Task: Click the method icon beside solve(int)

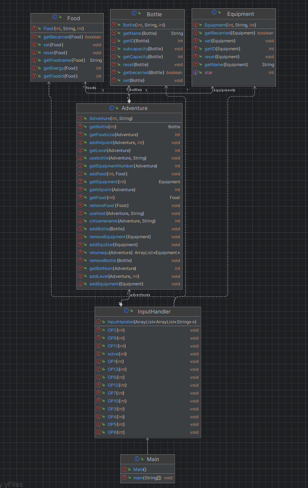Action: pos(99,354)
